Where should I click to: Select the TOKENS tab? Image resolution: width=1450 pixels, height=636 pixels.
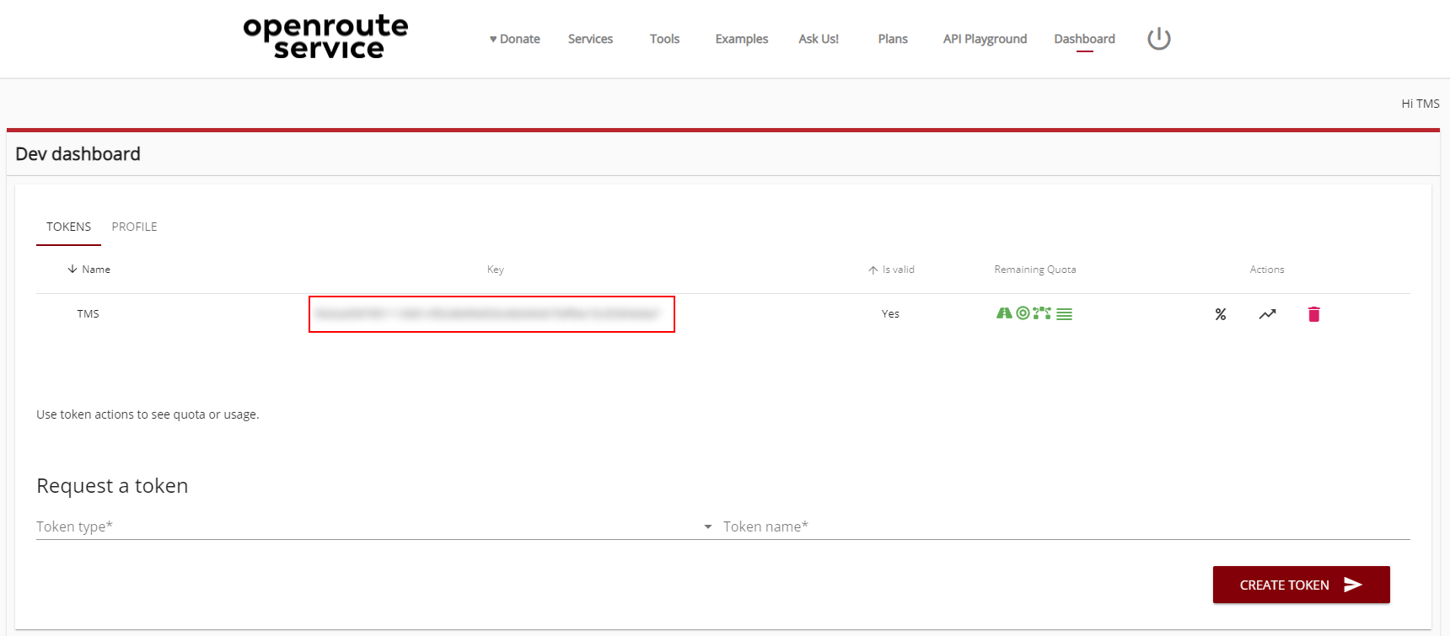[68, 227]
